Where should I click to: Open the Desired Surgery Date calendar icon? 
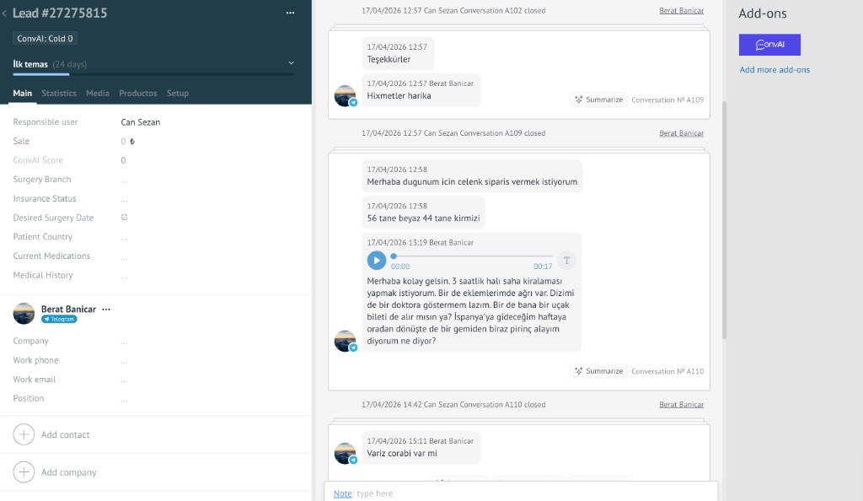(x=125, y=218)
